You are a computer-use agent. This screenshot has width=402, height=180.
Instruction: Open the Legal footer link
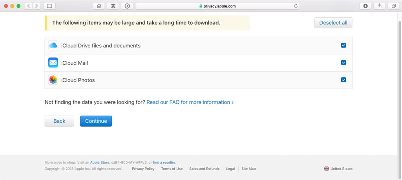point(230,169)
